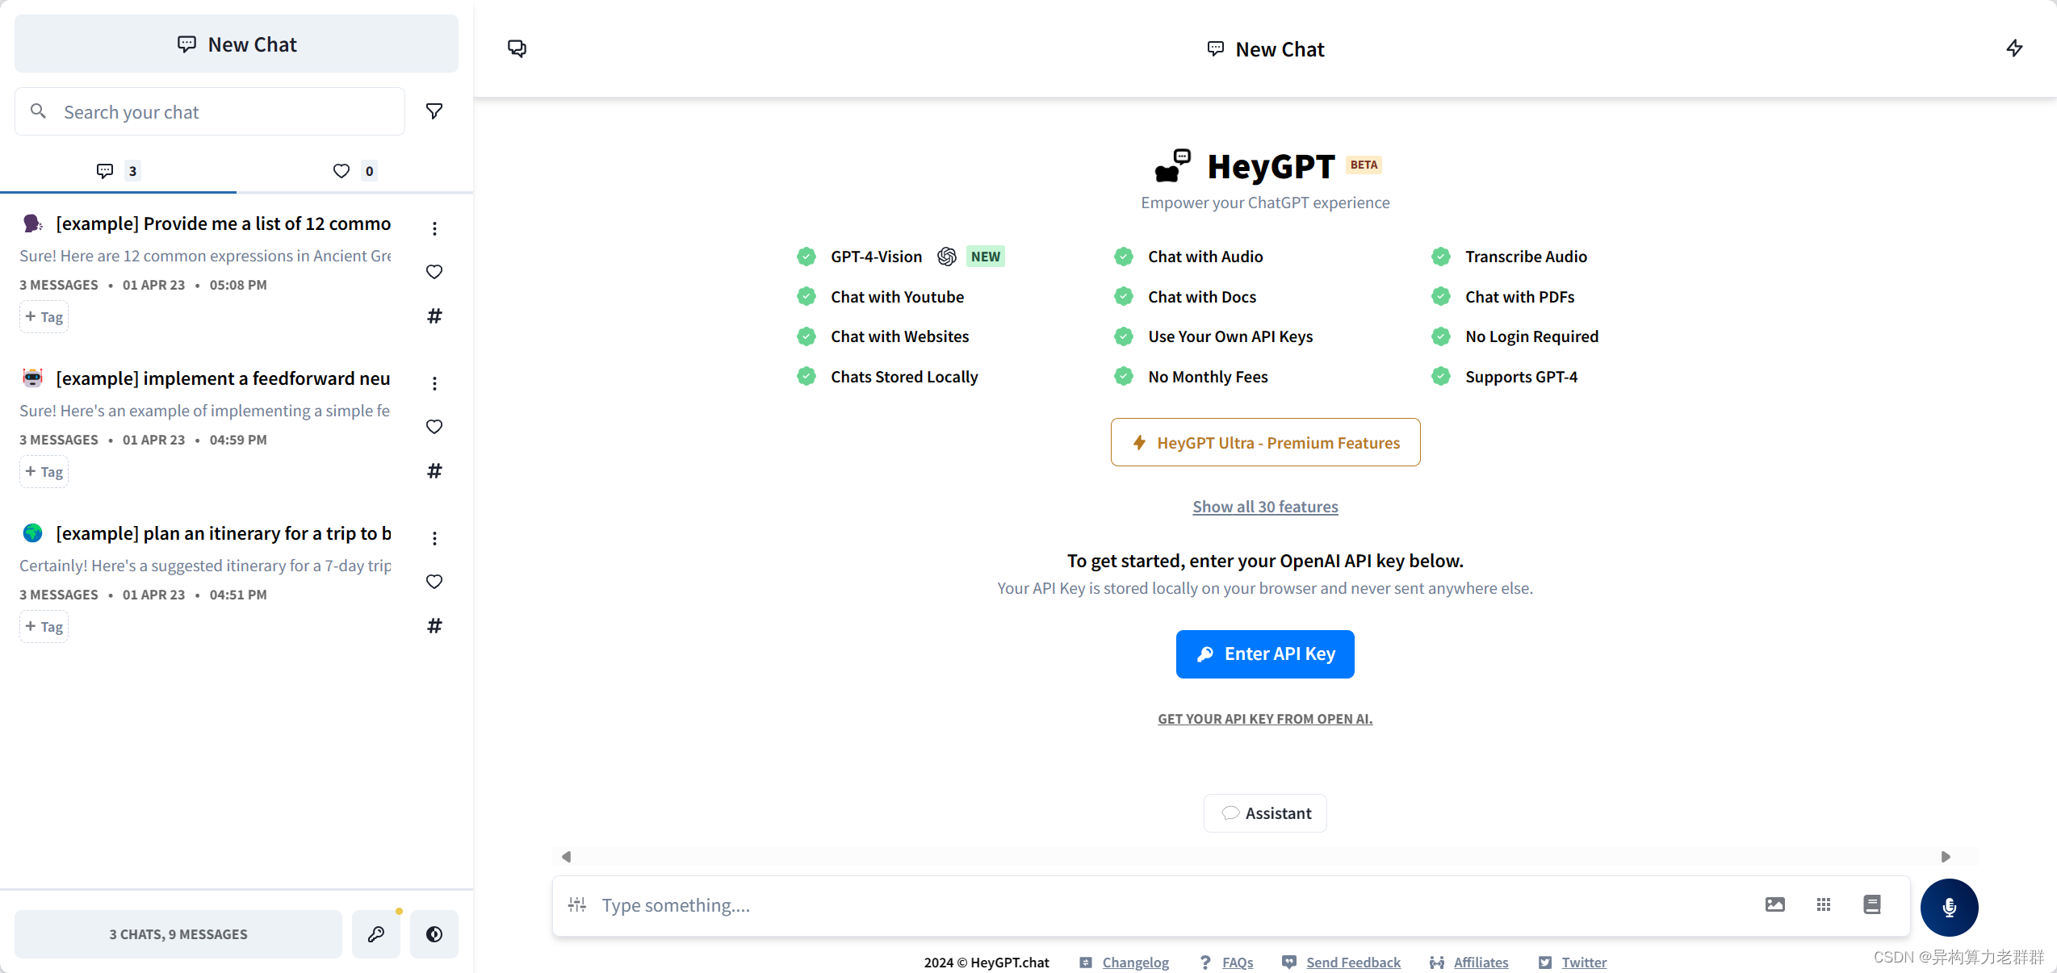This screenshot has height=973, width=2057.
Task: Click GET YOUR API KEY FROM OPEN AI link
Action: (x=1264, y=719)
